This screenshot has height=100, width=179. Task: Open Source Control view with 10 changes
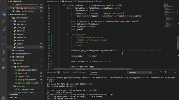4,14
